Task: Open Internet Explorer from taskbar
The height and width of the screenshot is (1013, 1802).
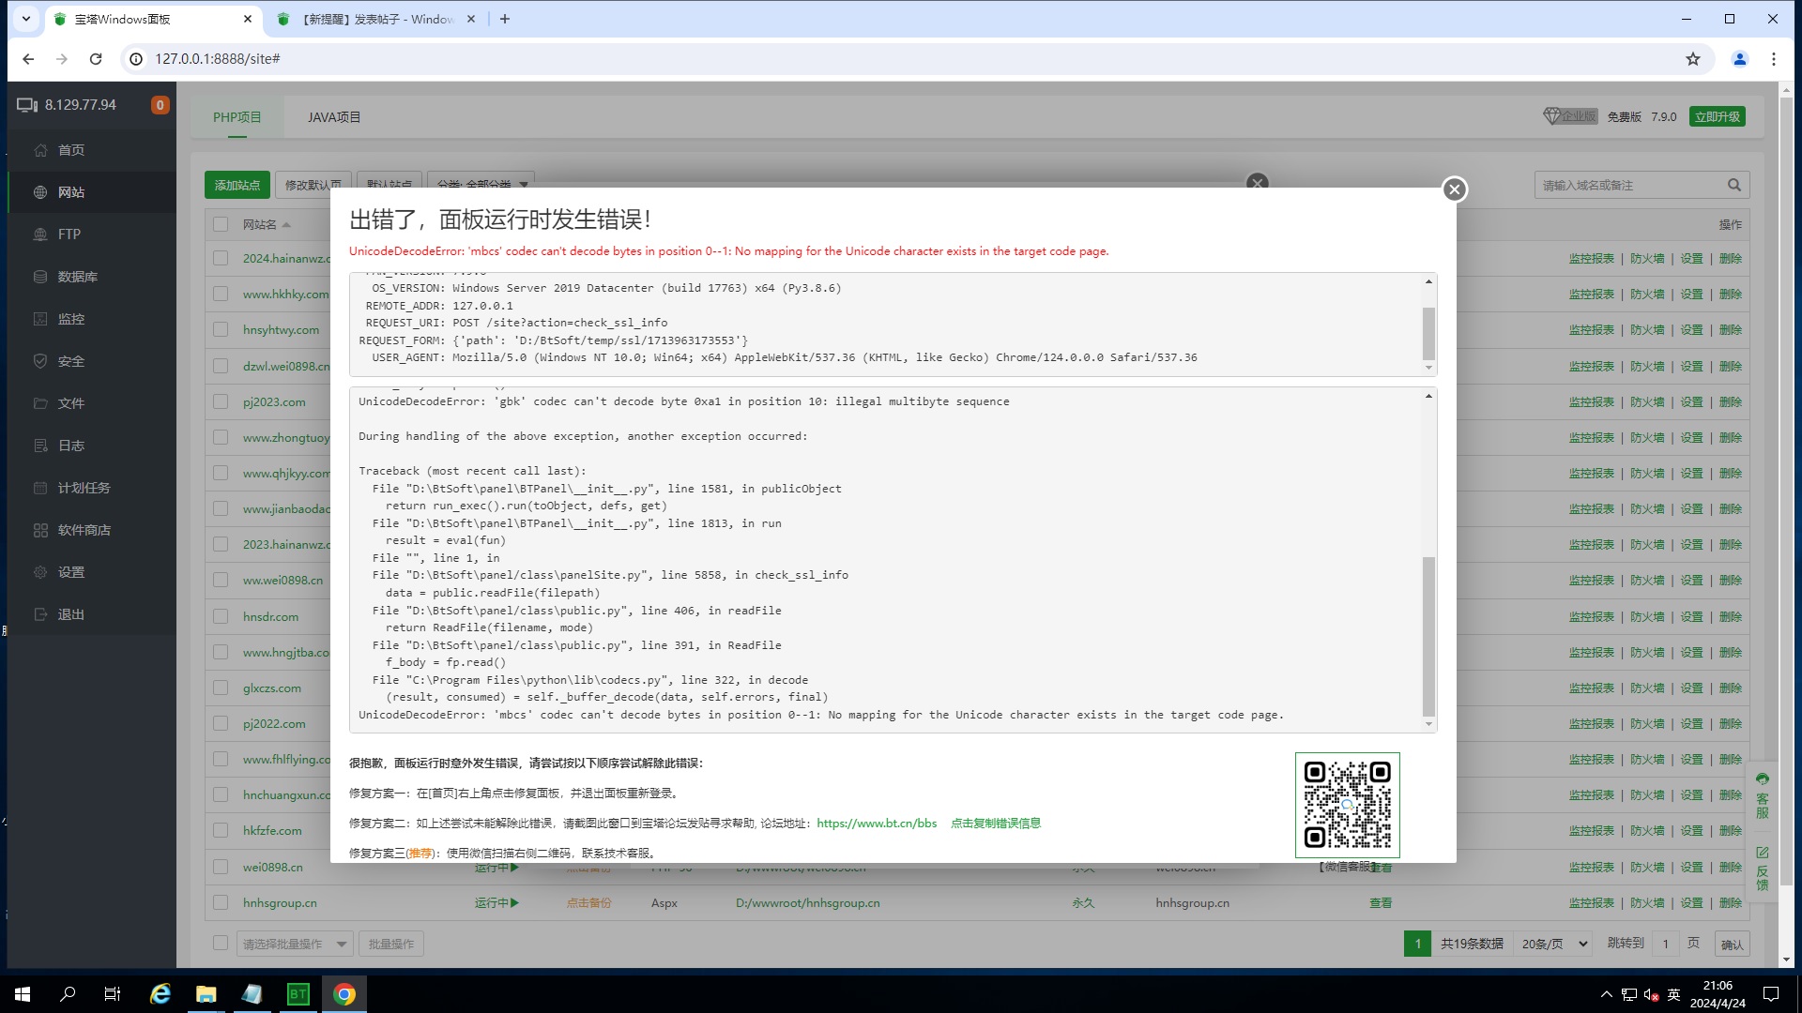Action: [160, 994]
